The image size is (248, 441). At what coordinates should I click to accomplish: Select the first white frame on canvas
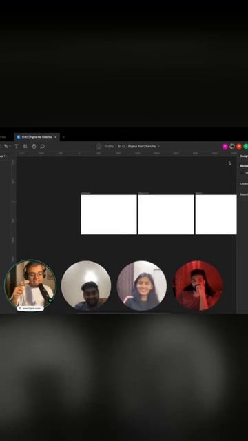[109, 214]
